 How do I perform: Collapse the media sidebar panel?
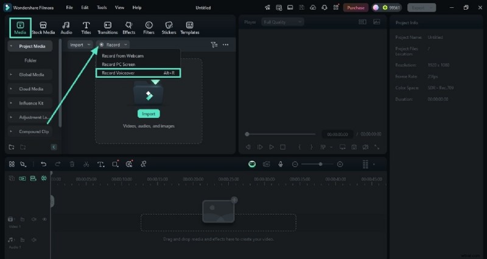point(54,147)
